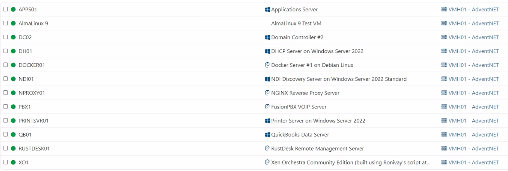
Task: Open the VMH01 - AdventNET link in DC02 row
Action: click(470, 37)
